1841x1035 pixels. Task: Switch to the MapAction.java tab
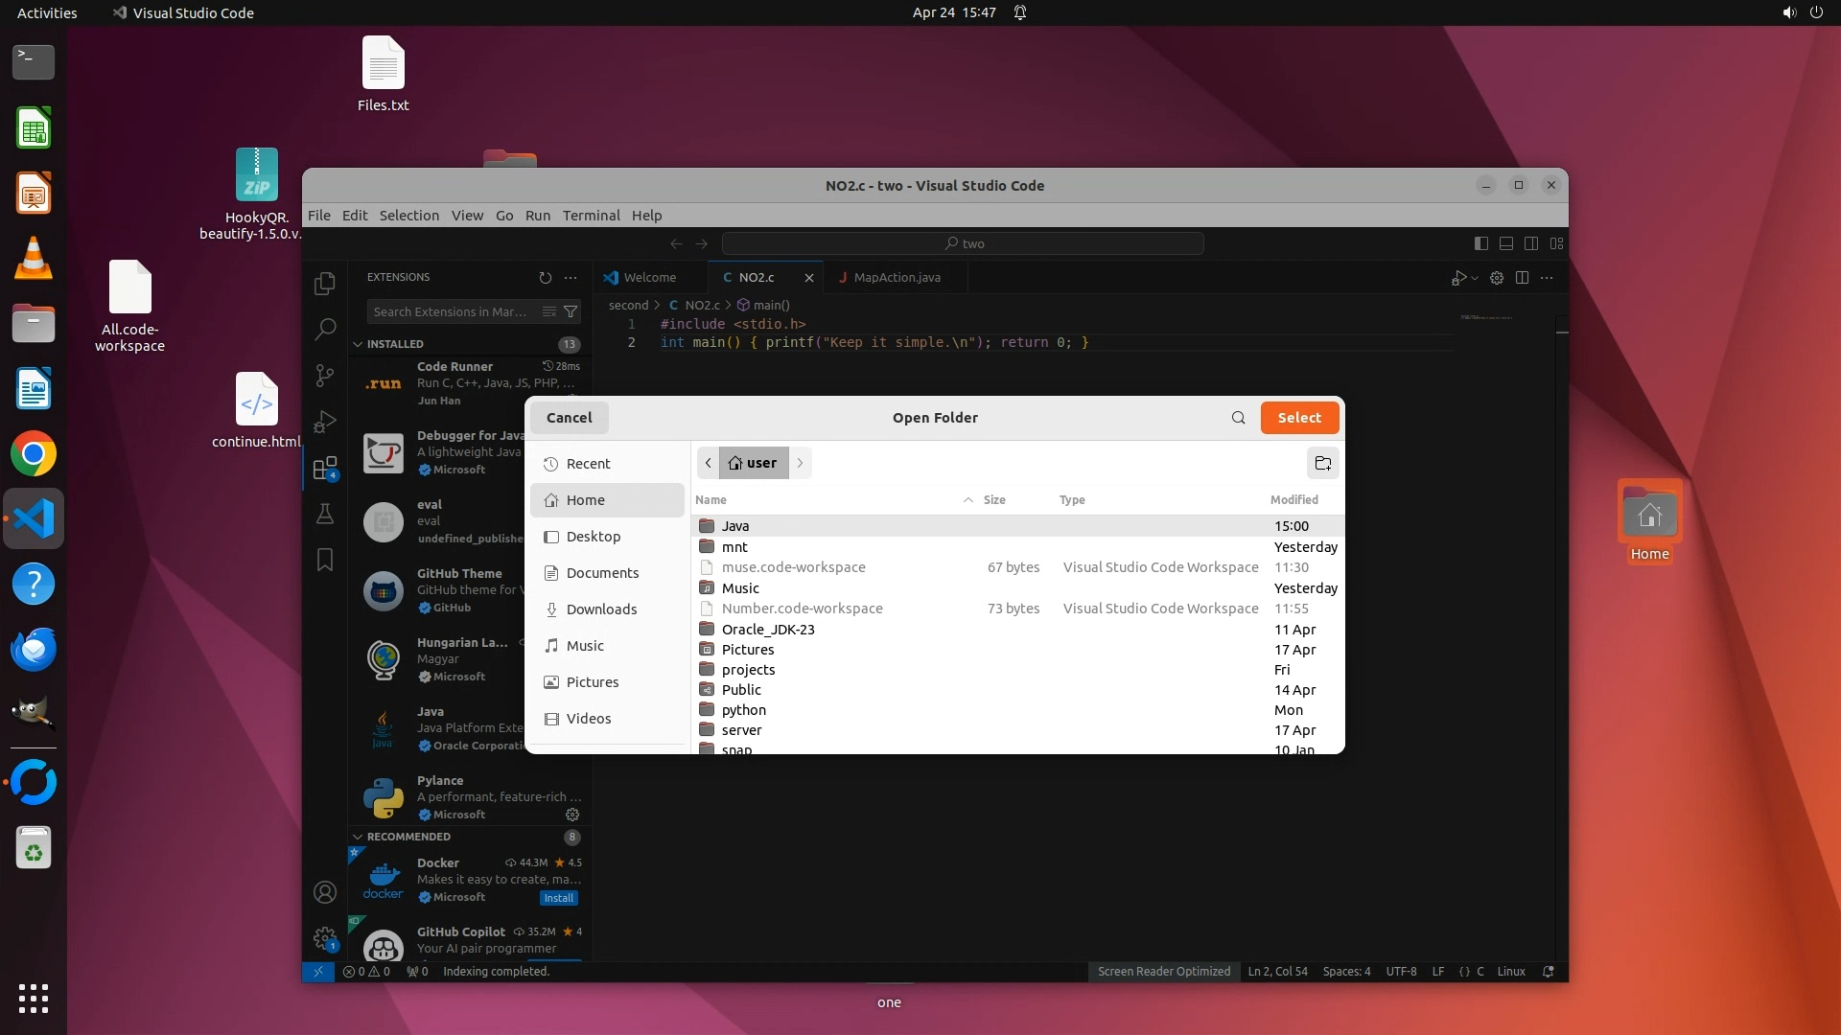pyautogui.click(x=896, y=278)
